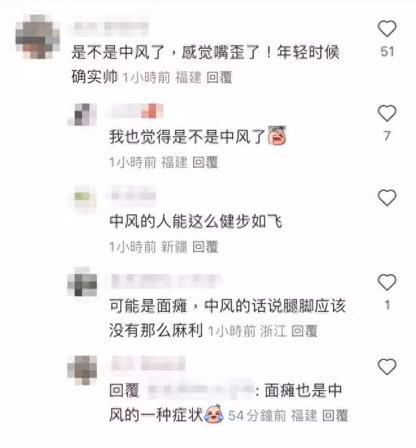The width and height of the screenshot is (416, 448).
Task: Tap the laughing-crying emoji in the last comment
Action: click(214, 413)
